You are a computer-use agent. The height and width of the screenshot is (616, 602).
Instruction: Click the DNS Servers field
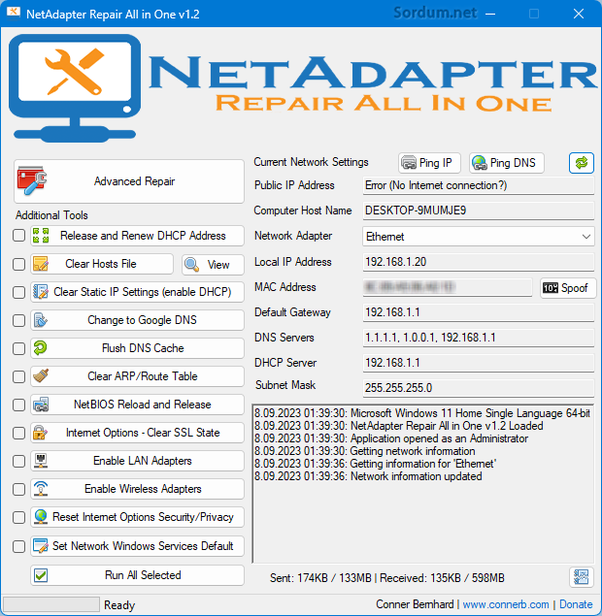[x=478, y=338]
